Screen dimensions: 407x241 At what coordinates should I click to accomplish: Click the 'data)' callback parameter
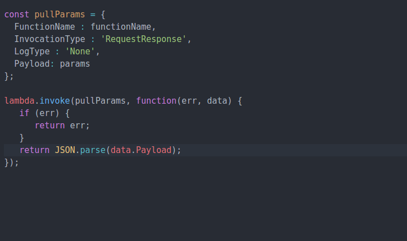219,101
